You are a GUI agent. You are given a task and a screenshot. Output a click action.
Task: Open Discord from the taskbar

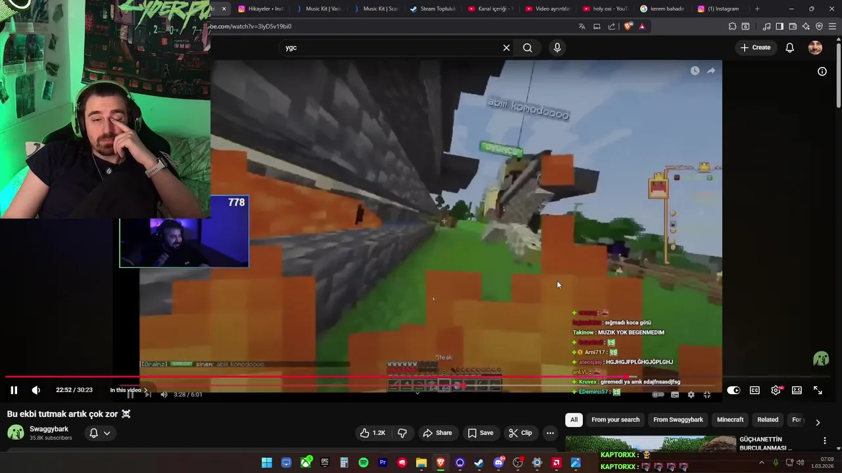pos(499,462)
